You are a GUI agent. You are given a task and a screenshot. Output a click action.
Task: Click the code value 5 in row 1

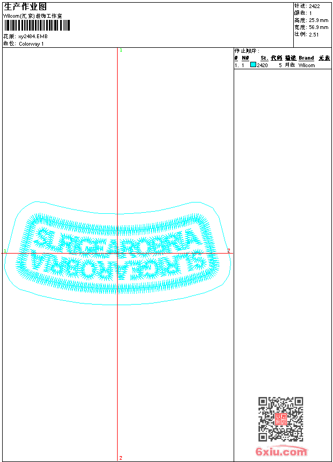coord(280,66)
